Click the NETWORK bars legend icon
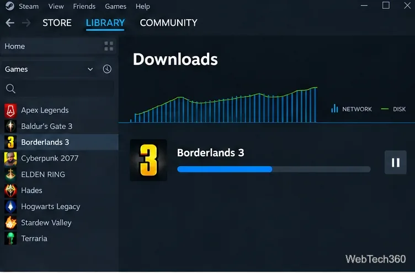Image resolution: width=415 pixels, height=273 pixels. click(x=334, y=108)
